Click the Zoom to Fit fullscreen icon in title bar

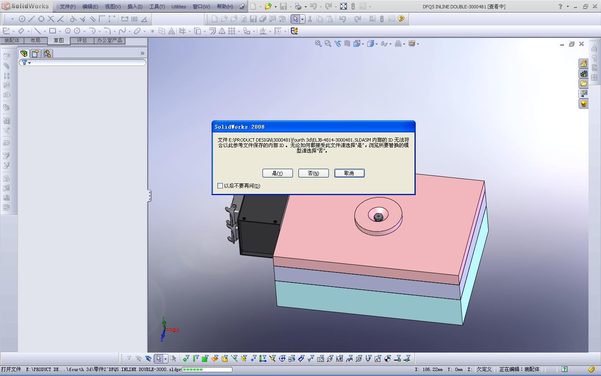coord(343,6)
